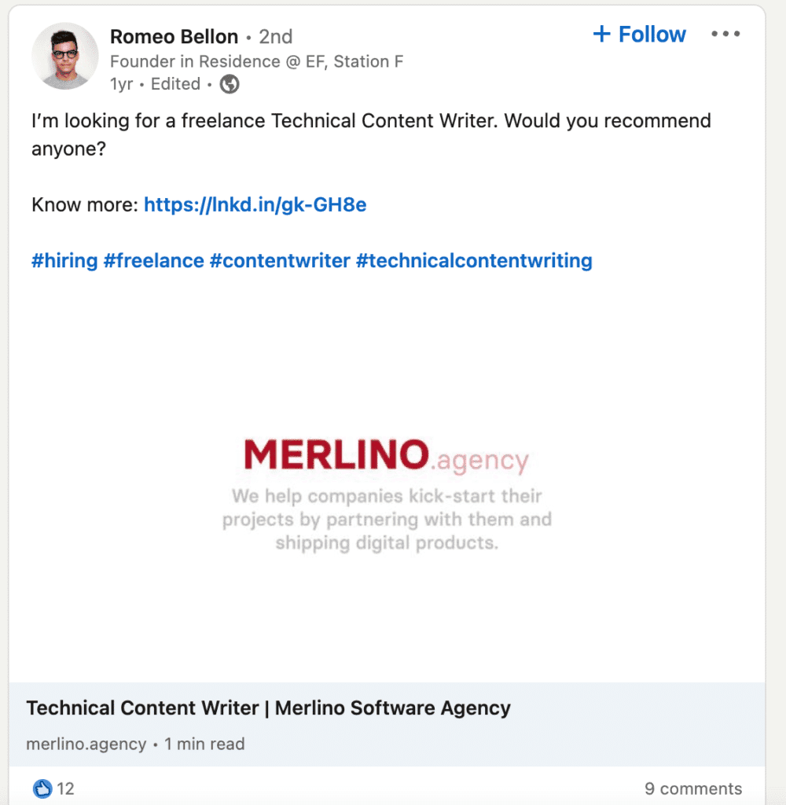This screenshot has width=786, height=805.
Task: Click the 12 reactions count
Action: coord(65,788)
